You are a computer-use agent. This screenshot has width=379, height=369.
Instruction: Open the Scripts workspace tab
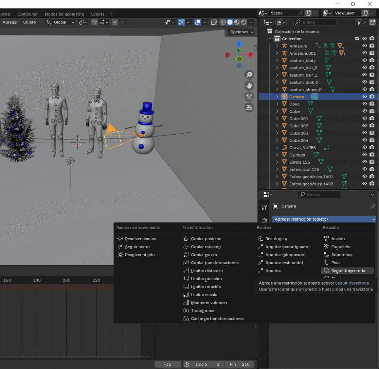pyautogui.click(x=98, y=14)
